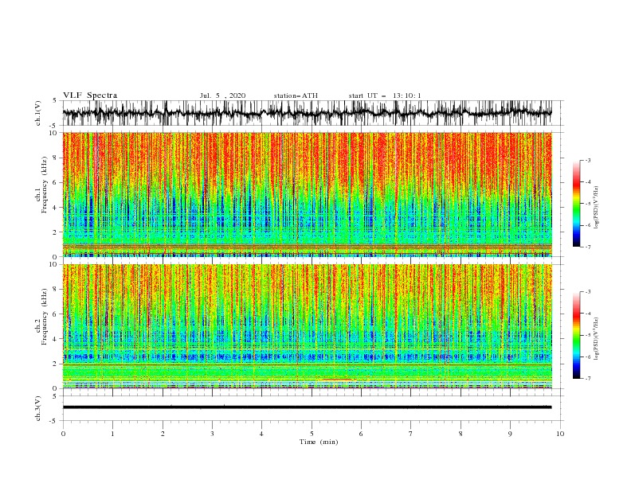Click the red streak near 5.5 min in ch.2

click(337, 379)
